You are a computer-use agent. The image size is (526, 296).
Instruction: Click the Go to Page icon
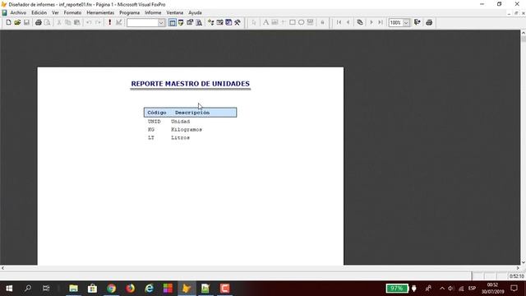[x=360, y=22]
